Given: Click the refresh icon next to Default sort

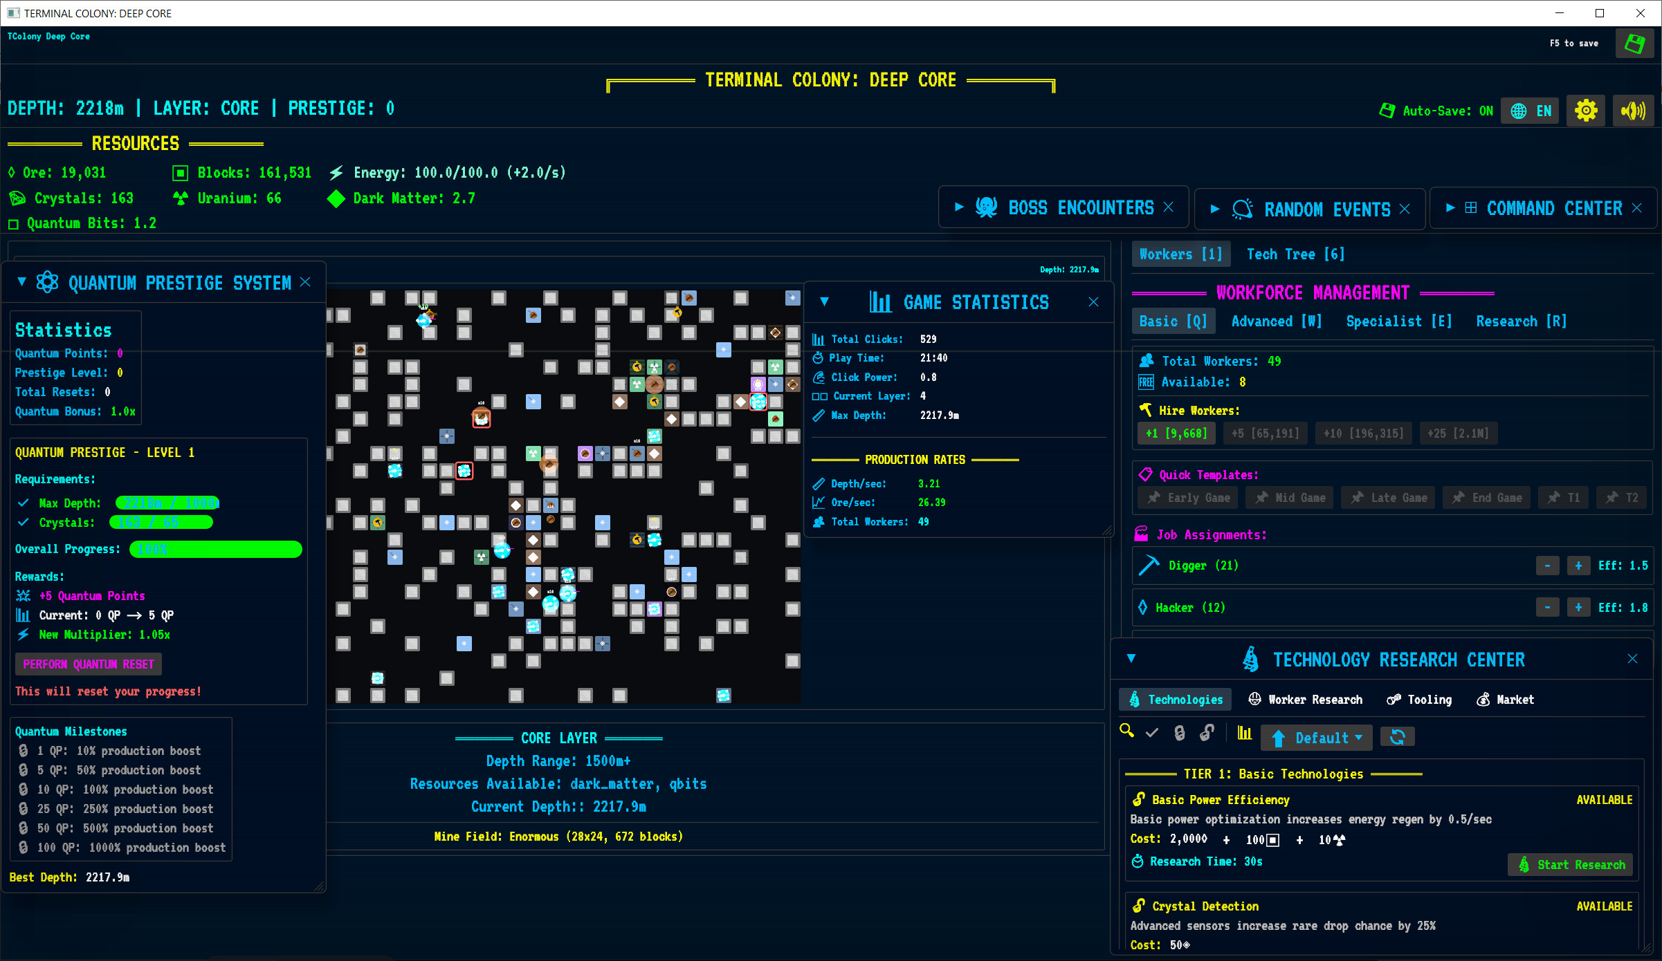Looking at the screenshot, I should coord(1398,737).
